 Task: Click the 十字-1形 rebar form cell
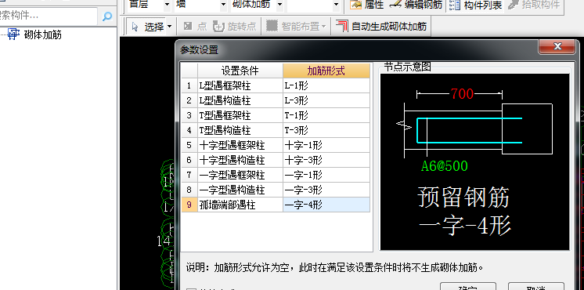click(326, 145)
